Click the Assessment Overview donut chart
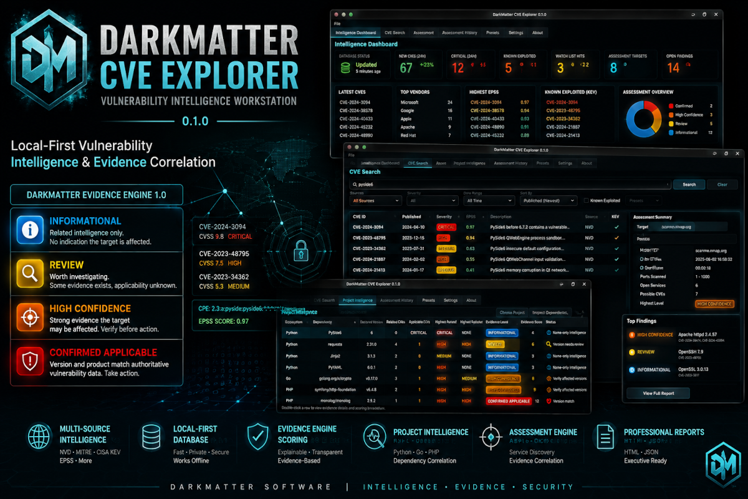 (644, 119)
